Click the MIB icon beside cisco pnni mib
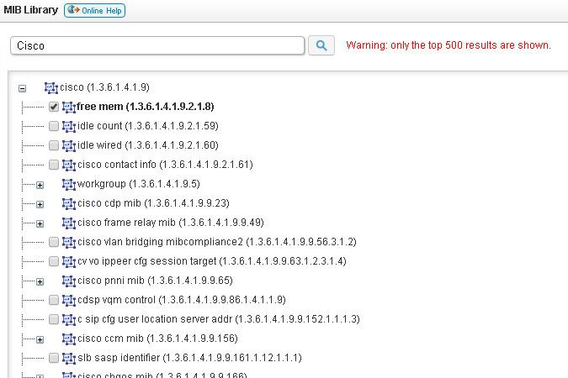The image size is (568, 378). point(69,281)
